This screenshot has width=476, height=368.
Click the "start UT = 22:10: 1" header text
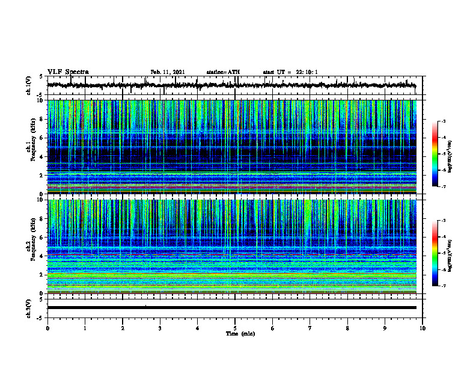tap(290, 72)
